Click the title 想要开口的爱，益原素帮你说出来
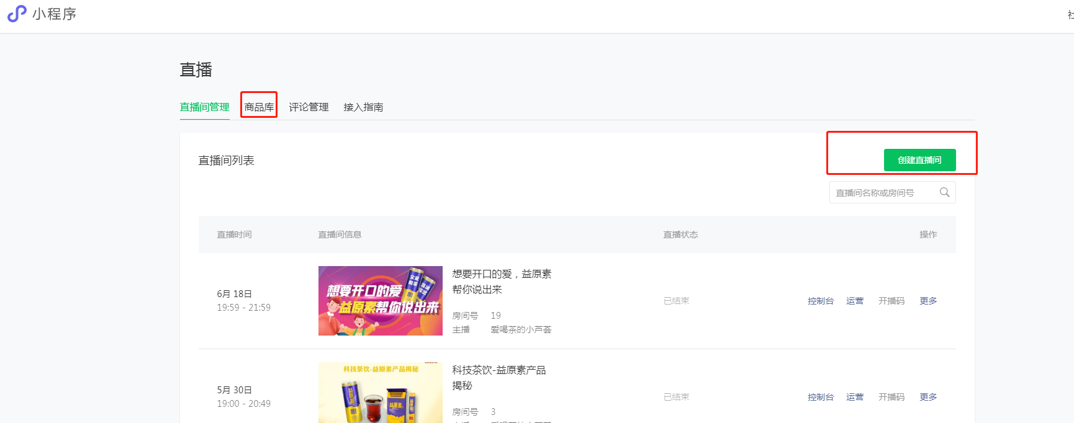 pyautogui.click(x=502, y=282)
